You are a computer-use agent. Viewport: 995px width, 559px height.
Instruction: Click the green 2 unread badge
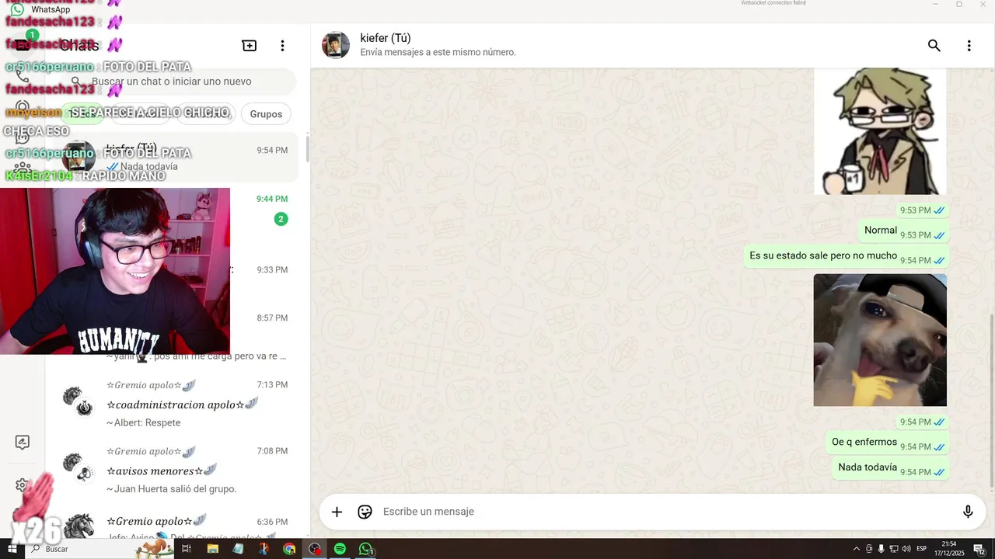281,219
